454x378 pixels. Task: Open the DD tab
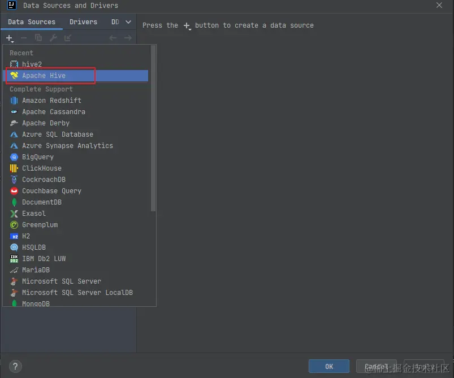point(115,22)
